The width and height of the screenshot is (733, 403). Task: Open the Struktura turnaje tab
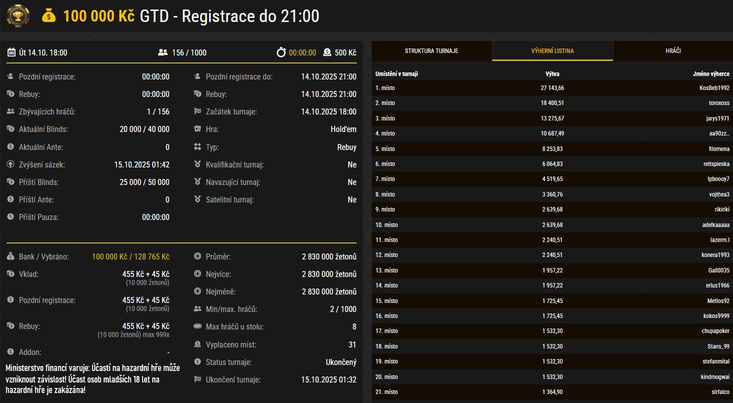click(x=431, y=51)
